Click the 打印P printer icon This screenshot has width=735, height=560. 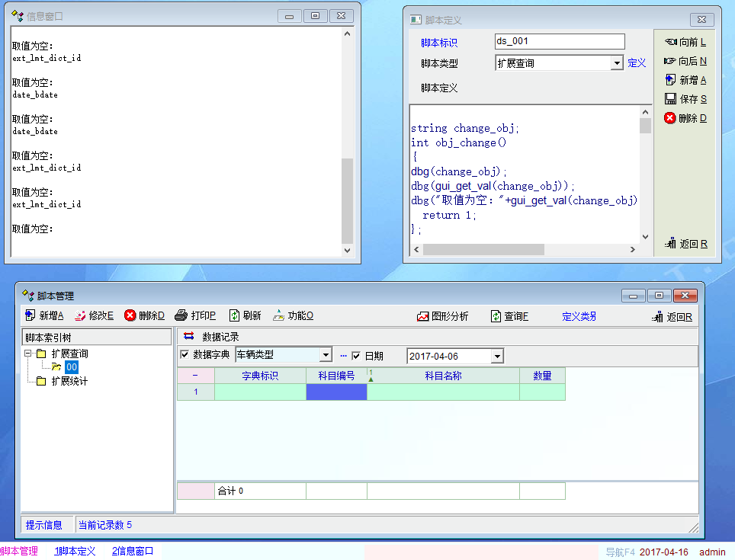pyautogui.click(x=181, y=316)
